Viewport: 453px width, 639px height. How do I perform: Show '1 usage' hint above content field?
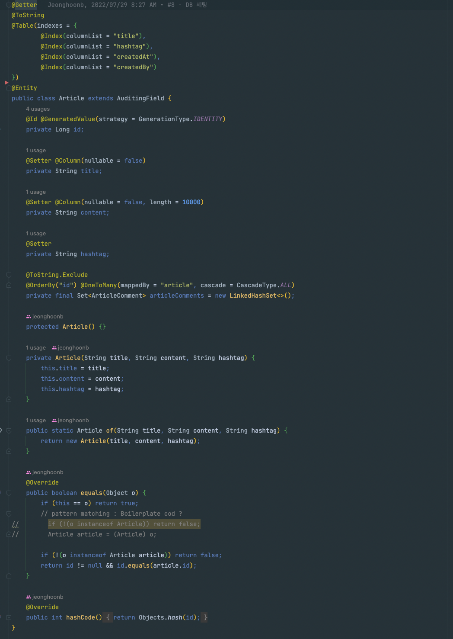(36, 192)
